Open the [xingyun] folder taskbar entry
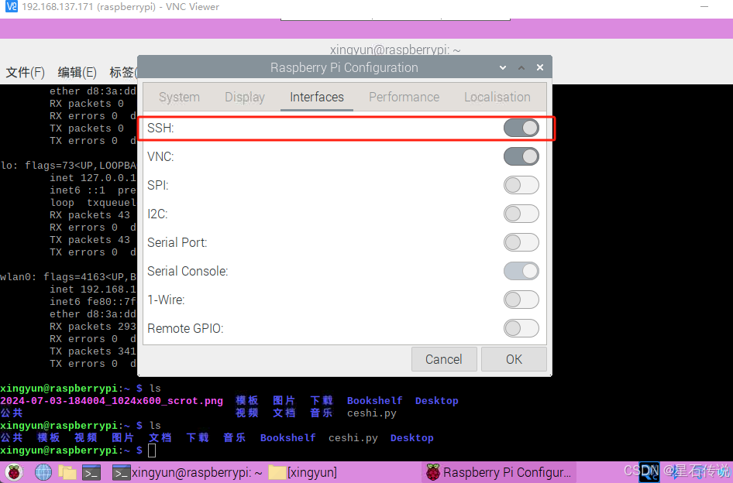Image resolution: width=733 pixels, height=483 pixels. (x=303, y=473)
